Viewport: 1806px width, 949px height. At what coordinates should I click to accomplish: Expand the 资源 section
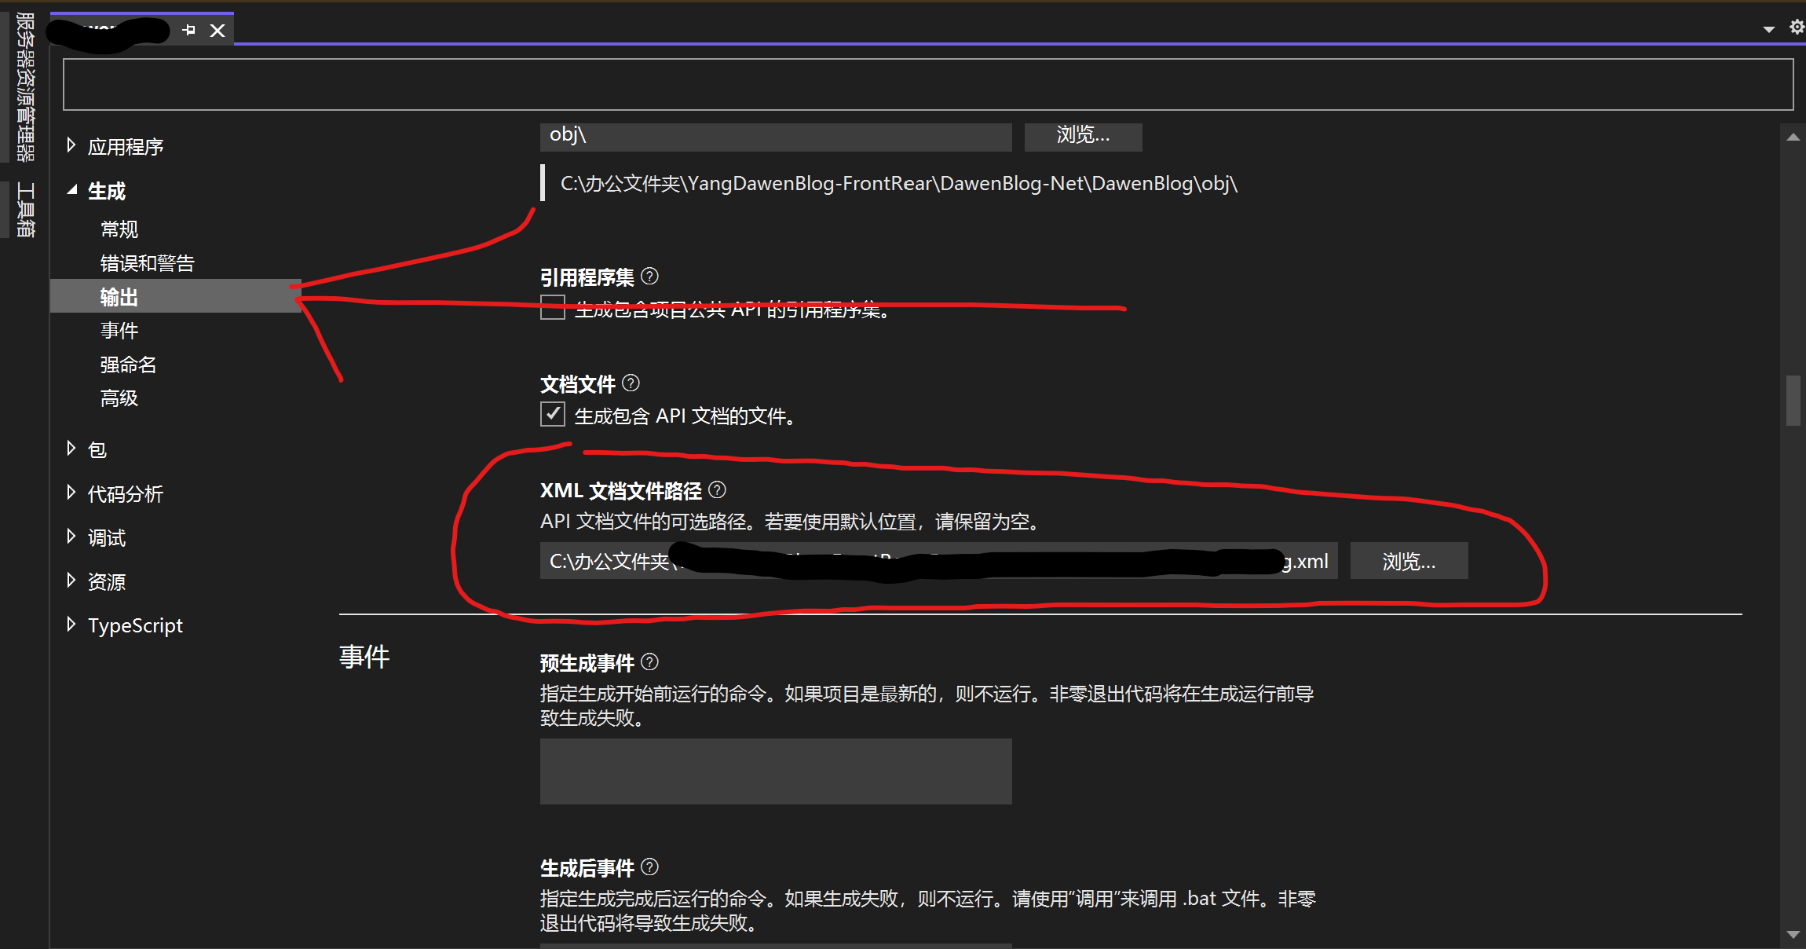pos(71,581)
